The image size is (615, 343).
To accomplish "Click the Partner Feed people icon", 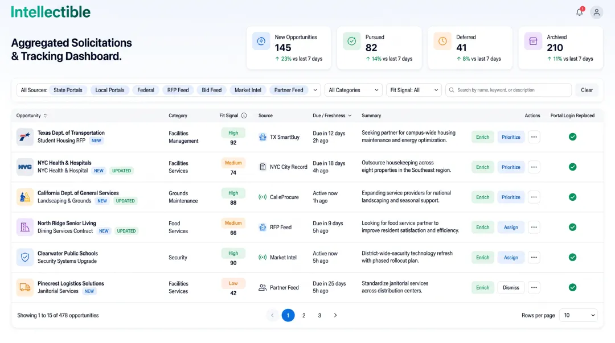I will click(x=263, y=288).
